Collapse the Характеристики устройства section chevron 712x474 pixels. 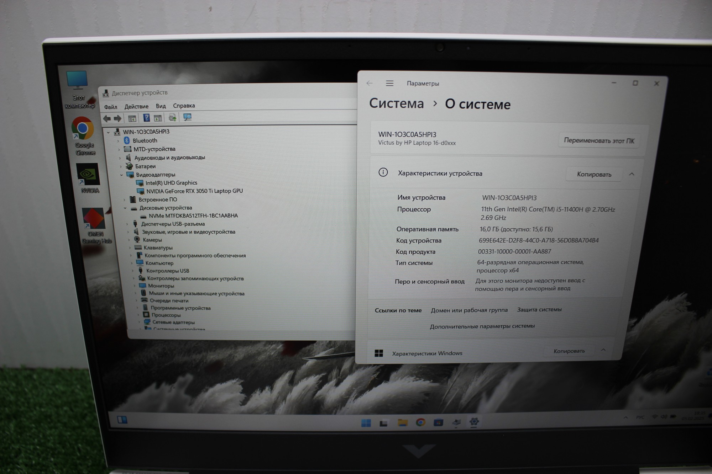(x=632, y=174)
